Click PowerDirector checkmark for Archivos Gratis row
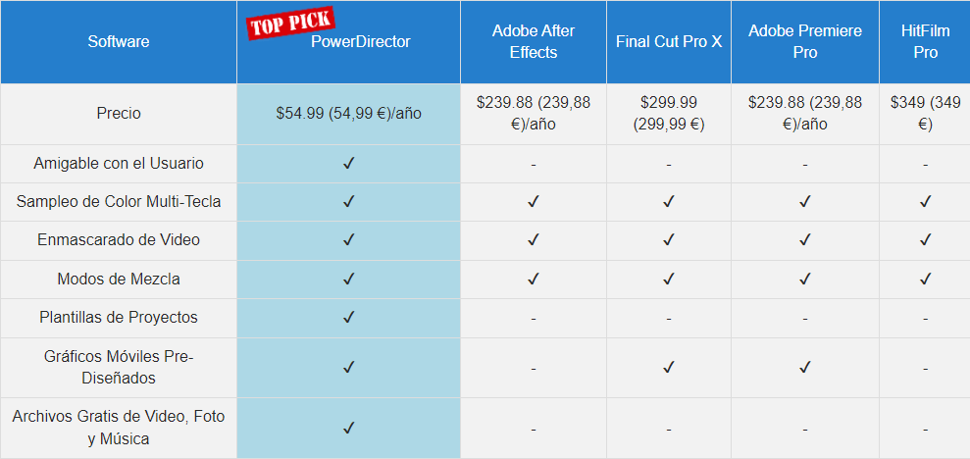This screenshot has height=459, width=970. (x=349, y=428)
